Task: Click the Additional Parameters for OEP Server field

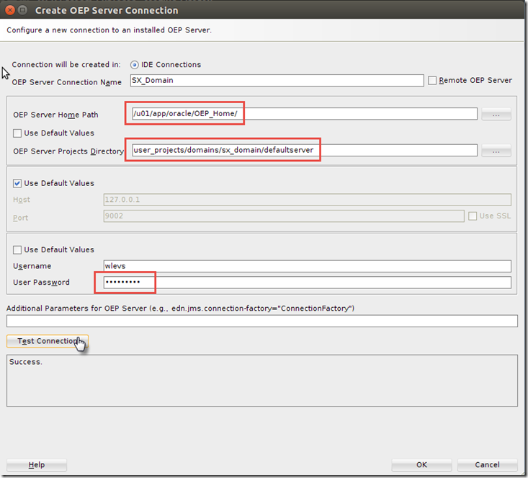Action: [262, 322]
